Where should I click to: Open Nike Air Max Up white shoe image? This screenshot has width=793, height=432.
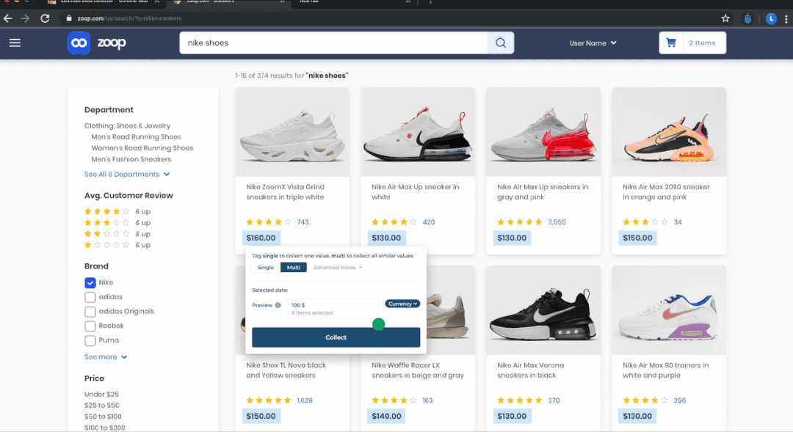pos(418,132)
